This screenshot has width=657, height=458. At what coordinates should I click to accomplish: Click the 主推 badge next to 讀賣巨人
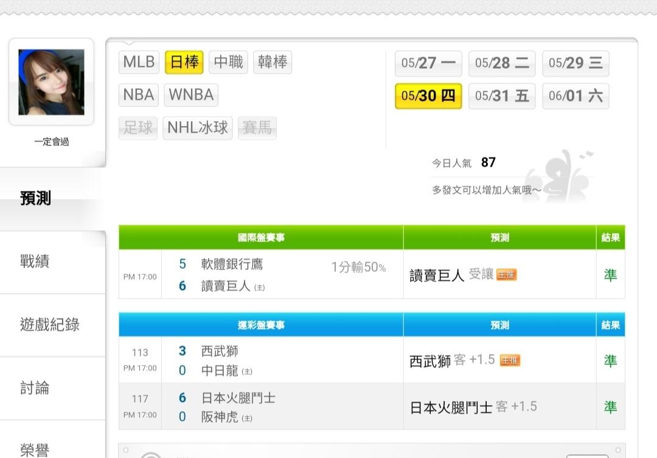(x=506, y=275)
